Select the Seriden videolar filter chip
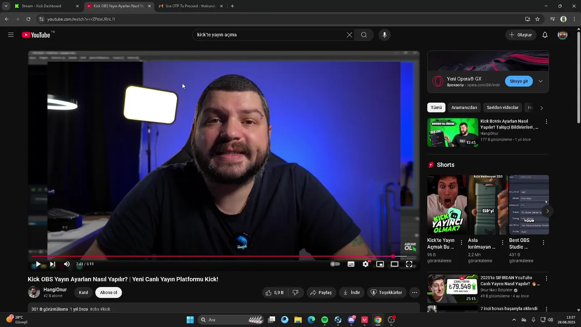The image size is (581, 327). pos(502,108)
